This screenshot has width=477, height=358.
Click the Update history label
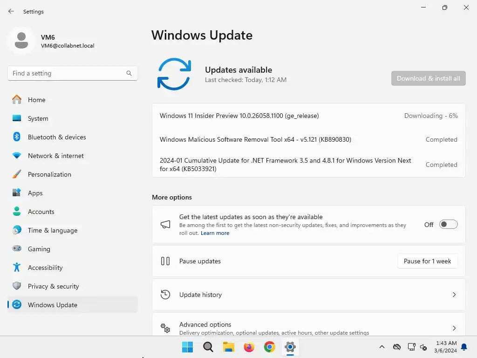pyautogui.click(x=200, y=295)
